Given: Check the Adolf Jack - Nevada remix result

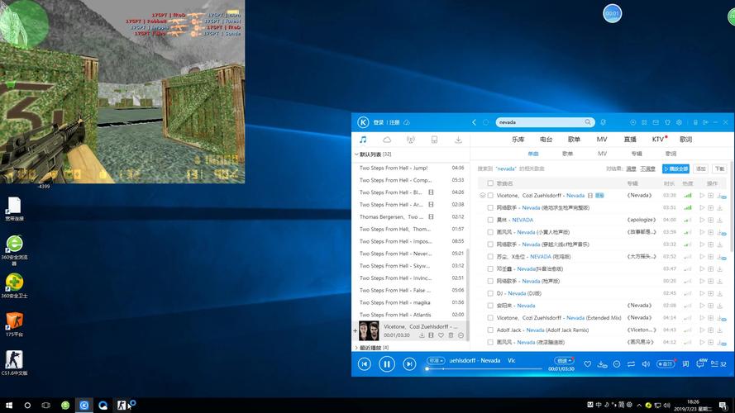Looking at the screenshot, I should pyautogui.click(x=490, y=330).
